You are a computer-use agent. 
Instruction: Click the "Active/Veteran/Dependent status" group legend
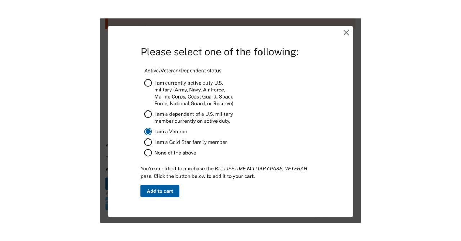pyautogui.click(x=183, y=71)
